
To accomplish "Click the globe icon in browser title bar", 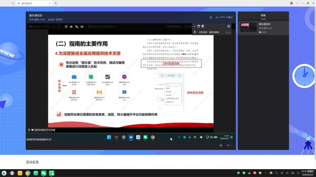I will [x=292, y=3].
